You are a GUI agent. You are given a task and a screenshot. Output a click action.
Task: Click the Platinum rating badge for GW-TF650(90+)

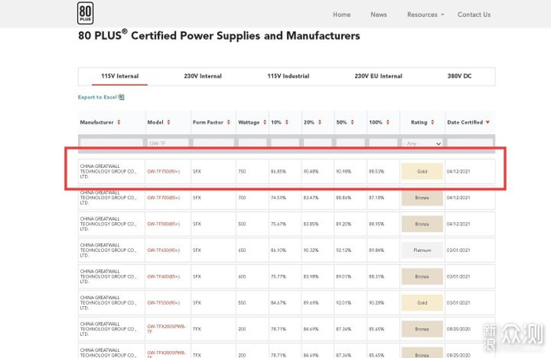422,250
